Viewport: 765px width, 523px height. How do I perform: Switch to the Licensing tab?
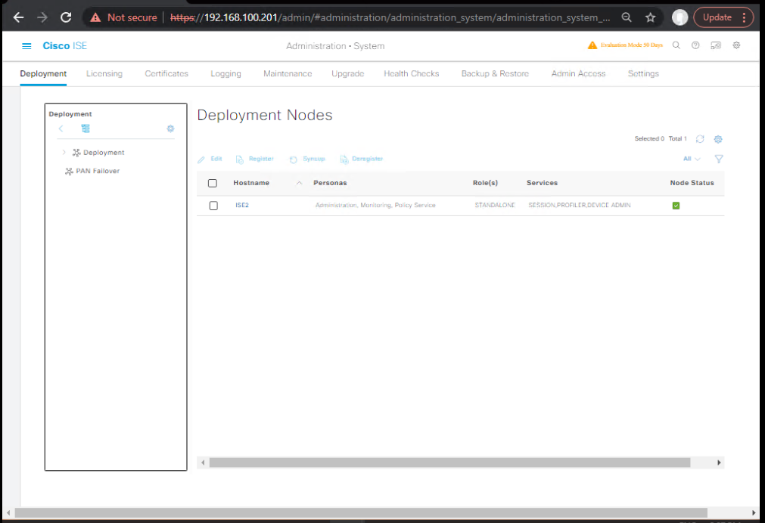click(104, 73)
